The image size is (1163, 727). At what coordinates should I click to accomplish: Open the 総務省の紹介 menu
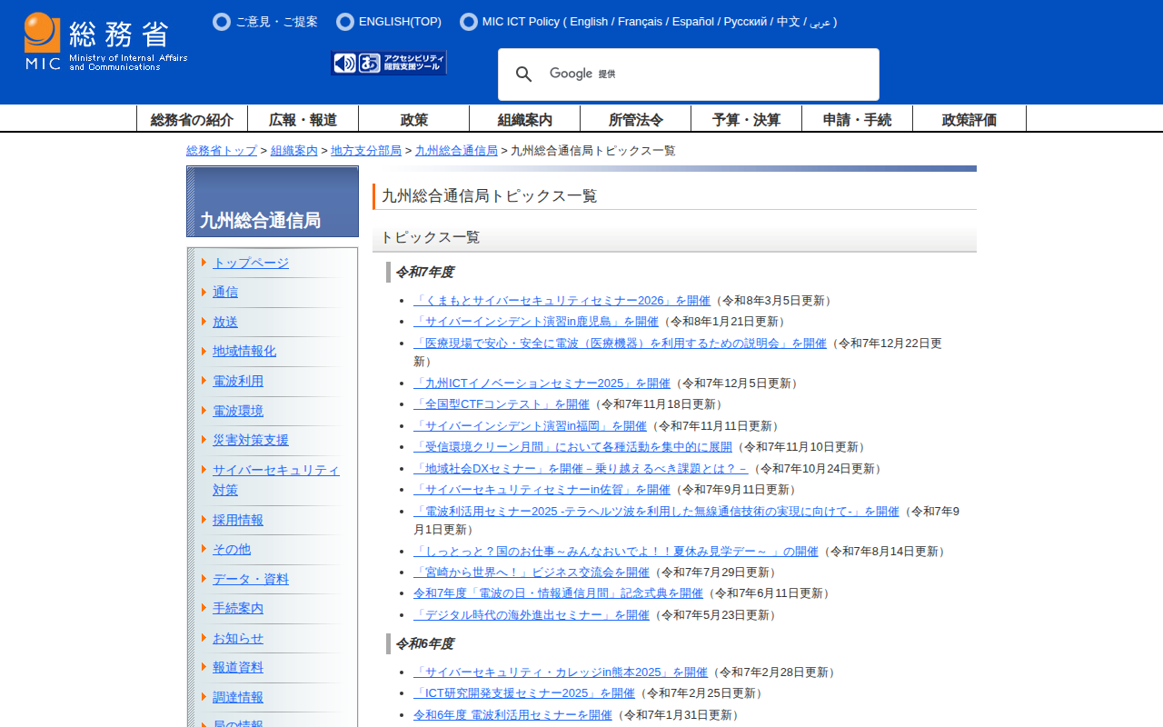[192, 119]
